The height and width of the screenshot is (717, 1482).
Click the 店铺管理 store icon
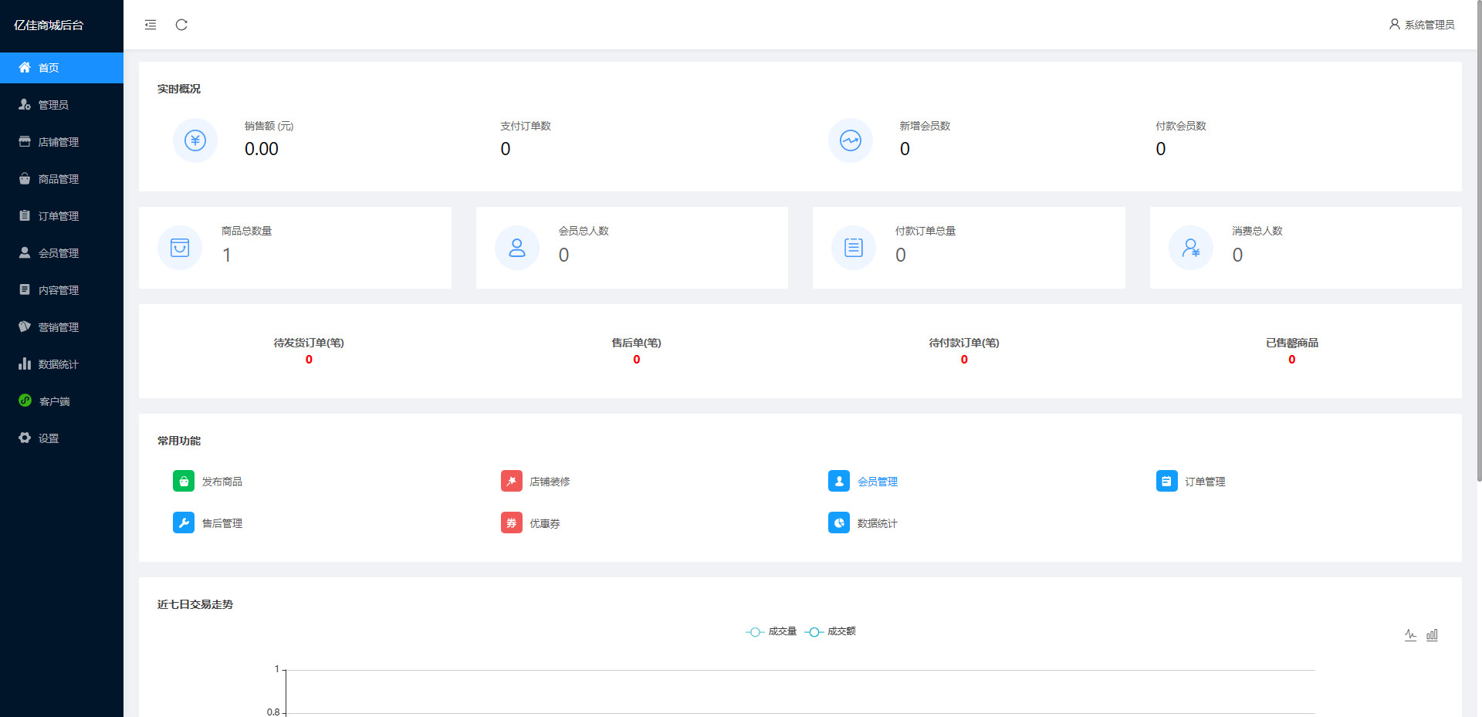[25, 141]
